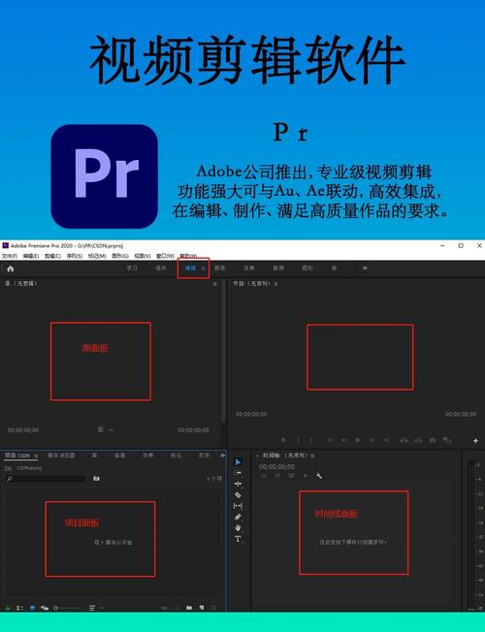Image resolution: width=485 pixels, height=632 pixels.
Task: Open sort icons menu in Project panel
Action: [x=94, y=608]
